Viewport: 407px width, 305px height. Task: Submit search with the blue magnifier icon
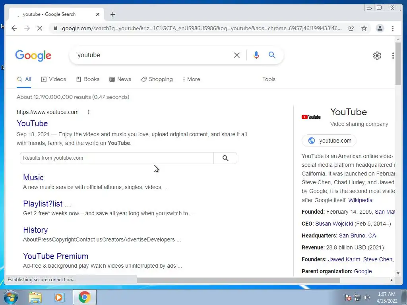pos(272,55)
